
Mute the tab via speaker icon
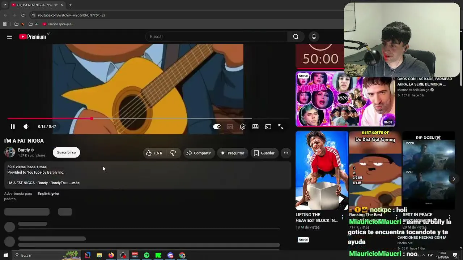pyautogui.click(x=56, y=5)
